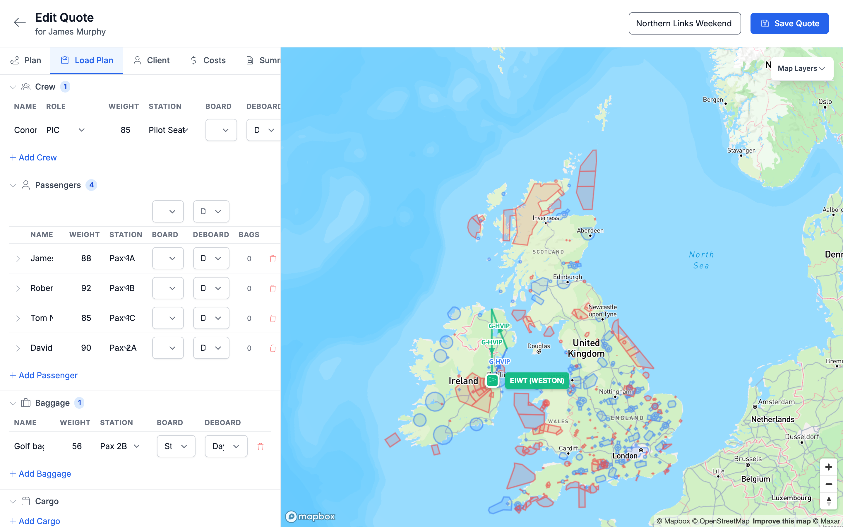Open the Mapbox logo link

tap(310, 516)
